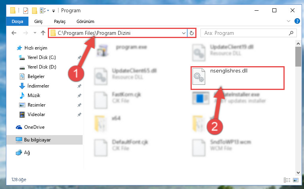Expand the address bar history dropdown

tap(183, 33)
